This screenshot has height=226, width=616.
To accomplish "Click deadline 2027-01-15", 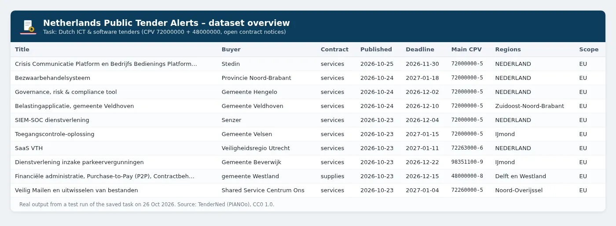I will 422,134.
